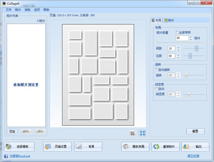Generate a 随机布局 random layout
The image size is (214, 162).
134,147
